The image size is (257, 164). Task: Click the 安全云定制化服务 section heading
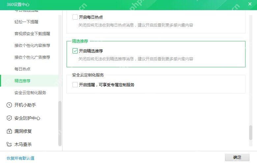(x=88, y=75)
